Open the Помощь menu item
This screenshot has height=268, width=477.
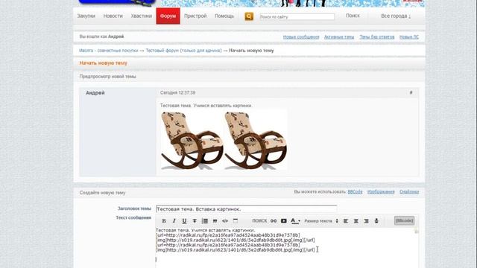(x=224, y=16)
